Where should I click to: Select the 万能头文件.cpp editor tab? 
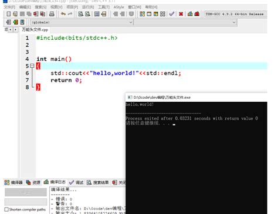(x=35, y=30)
